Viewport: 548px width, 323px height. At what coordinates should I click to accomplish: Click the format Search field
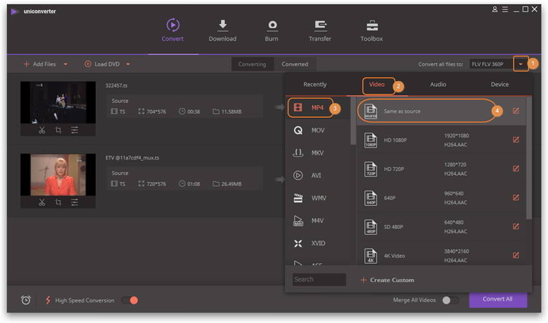pos(319,279)
